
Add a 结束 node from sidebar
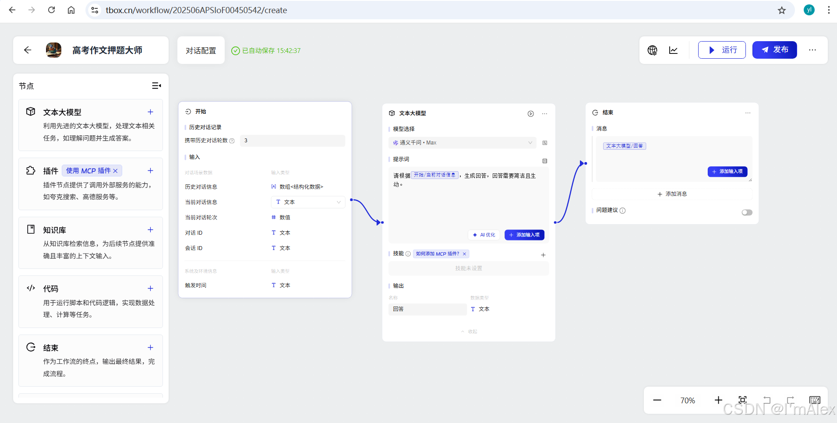(x=150, y=348)
